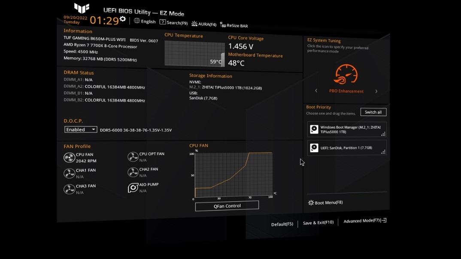Click the ReSize BAR label
The image size is (461, 259).
tap(237, 26)
